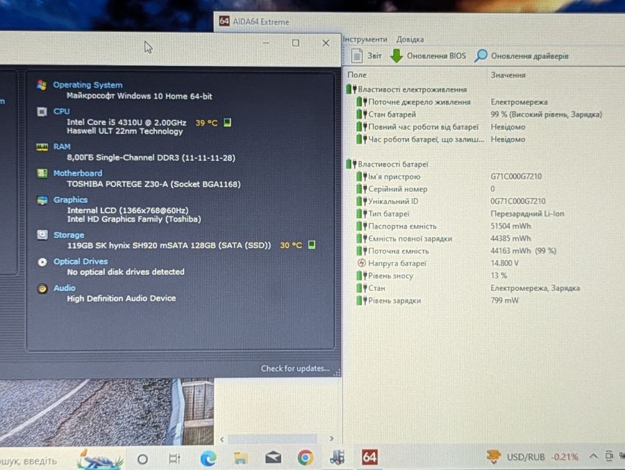Click the 51504 mWh value
The width and height of the screenshot is (625, 470).
510,226
